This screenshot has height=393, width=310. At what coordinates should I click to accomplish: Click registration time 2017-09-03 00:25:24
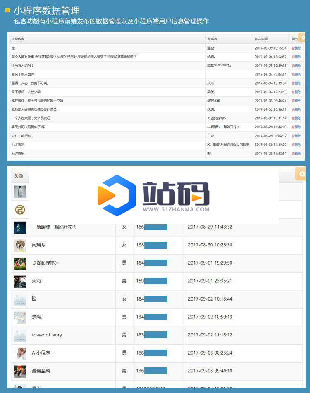tap(210, 353)
